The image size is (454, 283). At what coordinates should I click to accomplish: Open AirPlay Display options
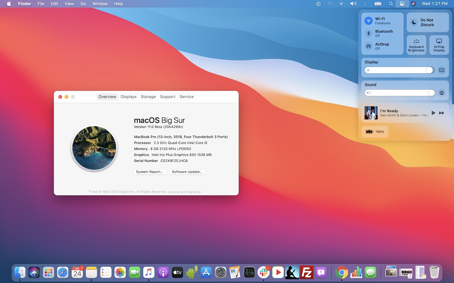tap(439, 45)
